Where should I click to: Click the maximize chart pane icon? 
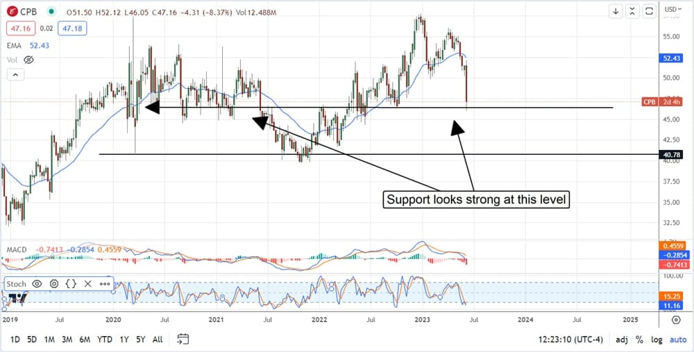[649, 11]
